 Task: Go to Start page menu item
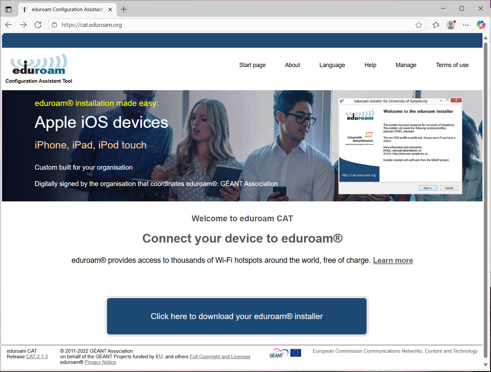coord(252,65)
